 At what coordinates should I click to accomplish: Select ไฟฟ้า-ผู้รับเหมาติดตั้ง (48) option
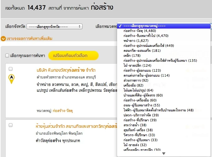tap(164, 110)
